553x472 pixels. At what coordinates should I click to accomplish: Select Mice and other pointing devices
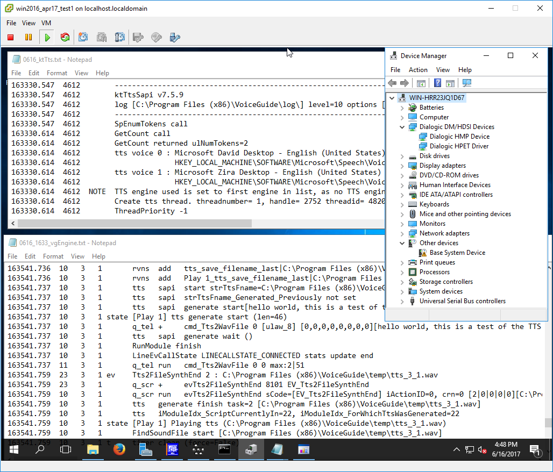click(x=465, y=214)
